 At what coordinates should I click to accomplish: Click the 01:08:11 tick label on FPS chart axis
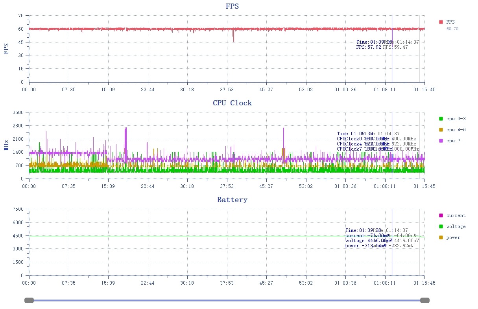pos(385,90)
